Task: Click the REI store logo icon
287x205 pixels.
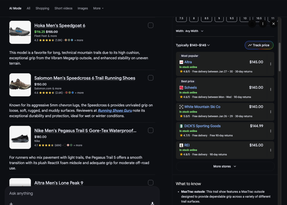Action: tap(181, 145)
